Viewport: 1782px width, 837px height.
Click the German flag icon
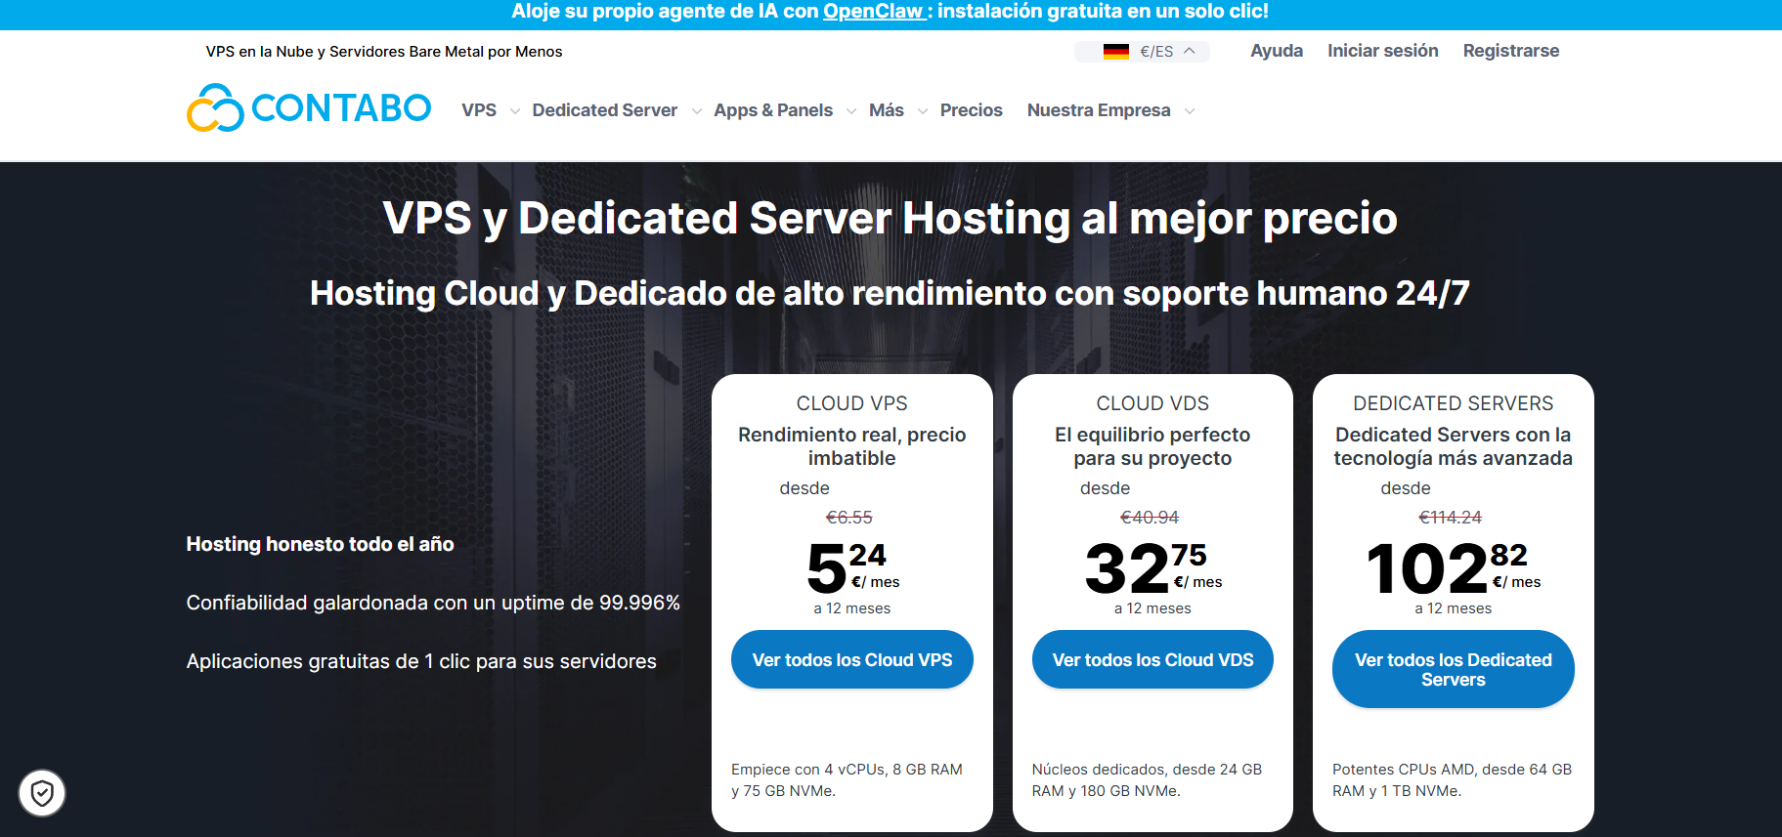pos(1116,52)
